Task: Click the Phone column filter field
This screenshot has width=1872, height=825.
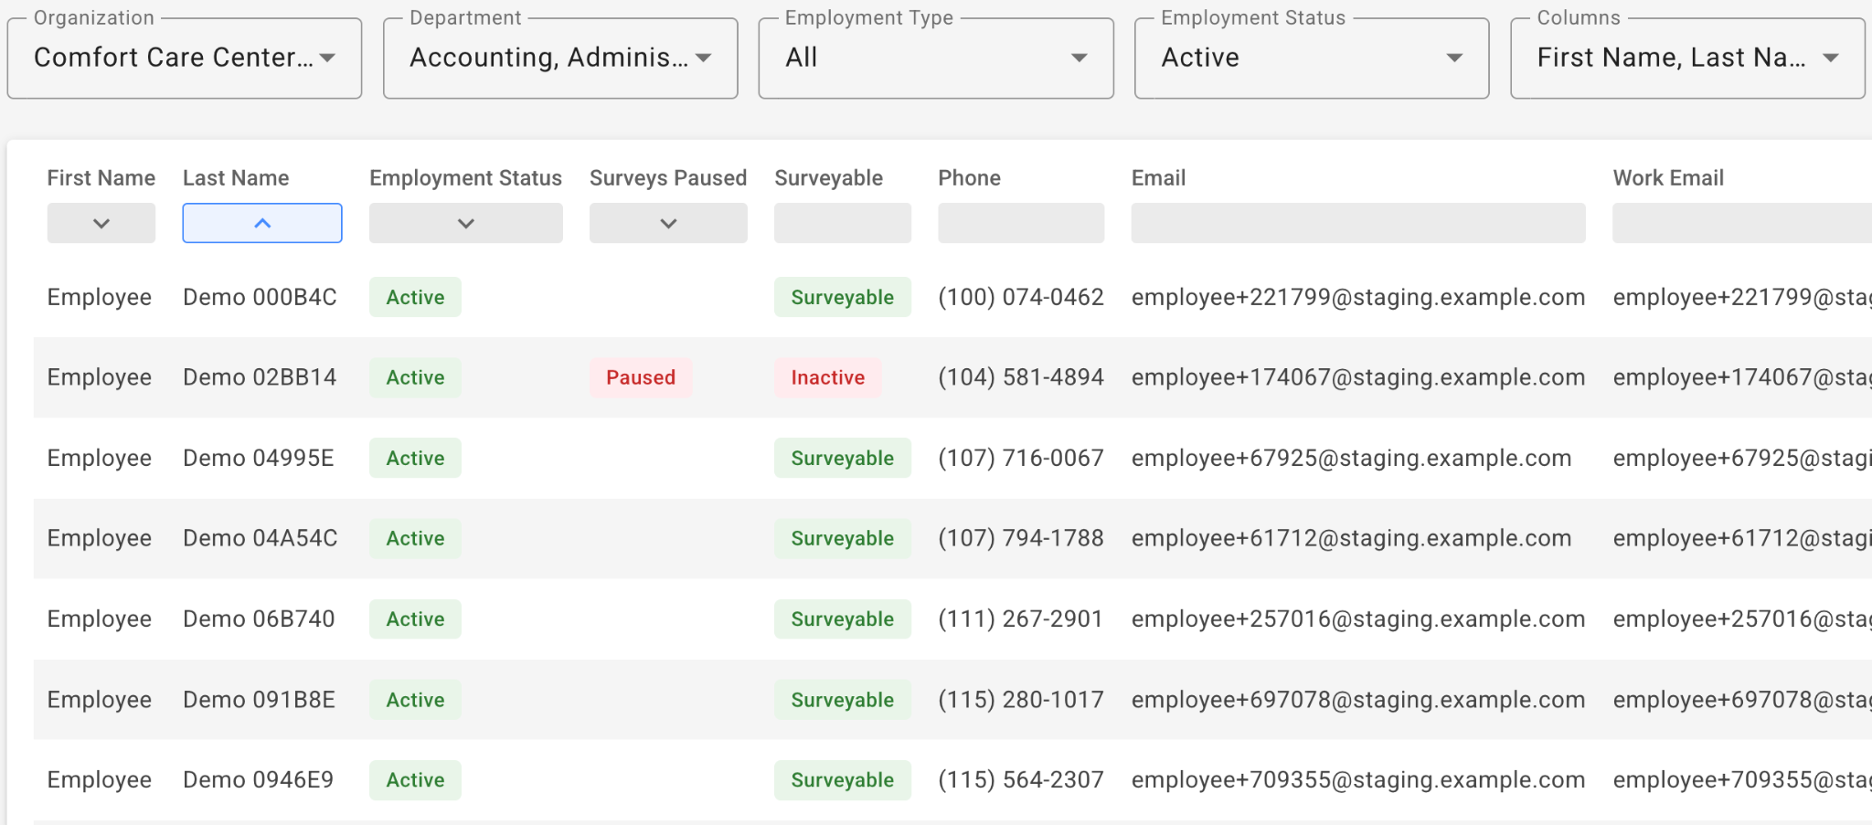Action: click(1020, 224)
